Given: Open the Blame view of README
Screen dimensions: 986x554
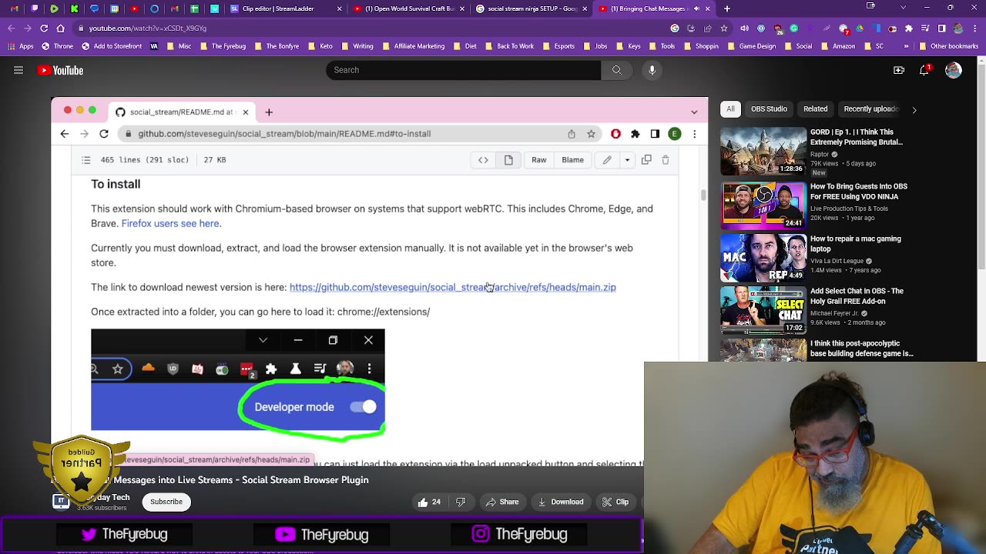Looking at the screenshot, I should pos(572,160).
